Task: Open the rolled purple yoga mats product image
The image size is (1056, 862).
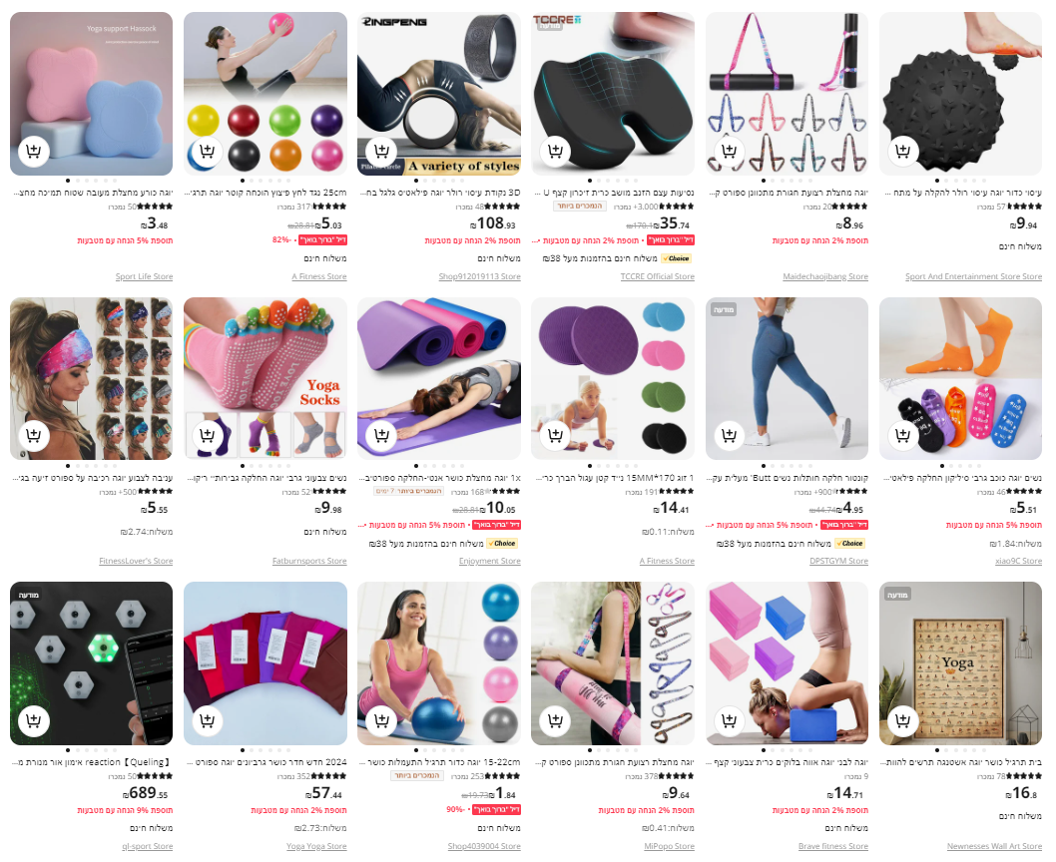Action: (439, 378)
